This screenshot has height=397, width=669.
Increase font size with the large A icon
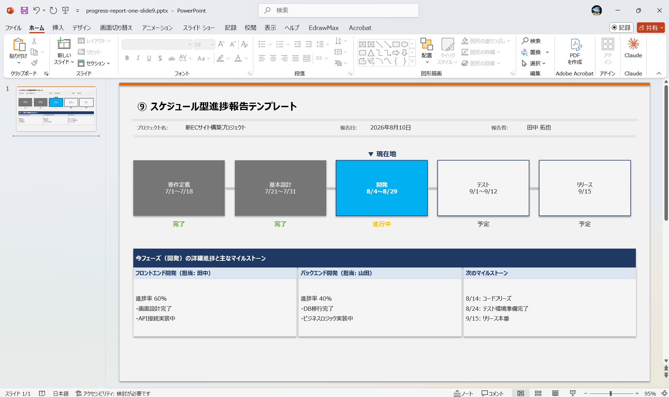point(221,44)
